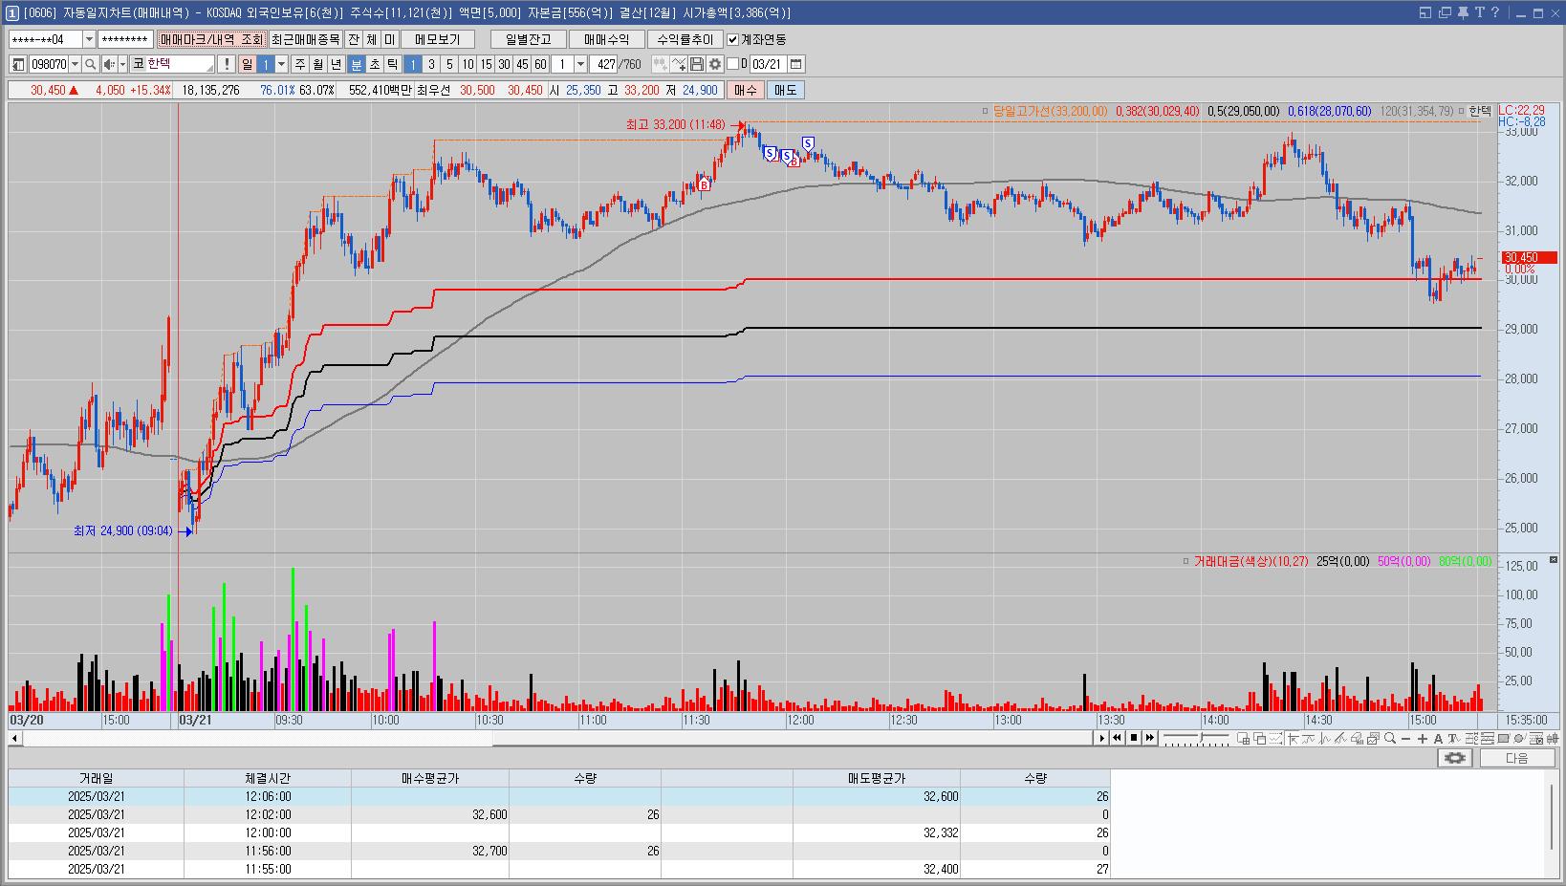Click the stop button in playback controls
The width and height of the screenshot is (1566, 886).
point(1134,738)
